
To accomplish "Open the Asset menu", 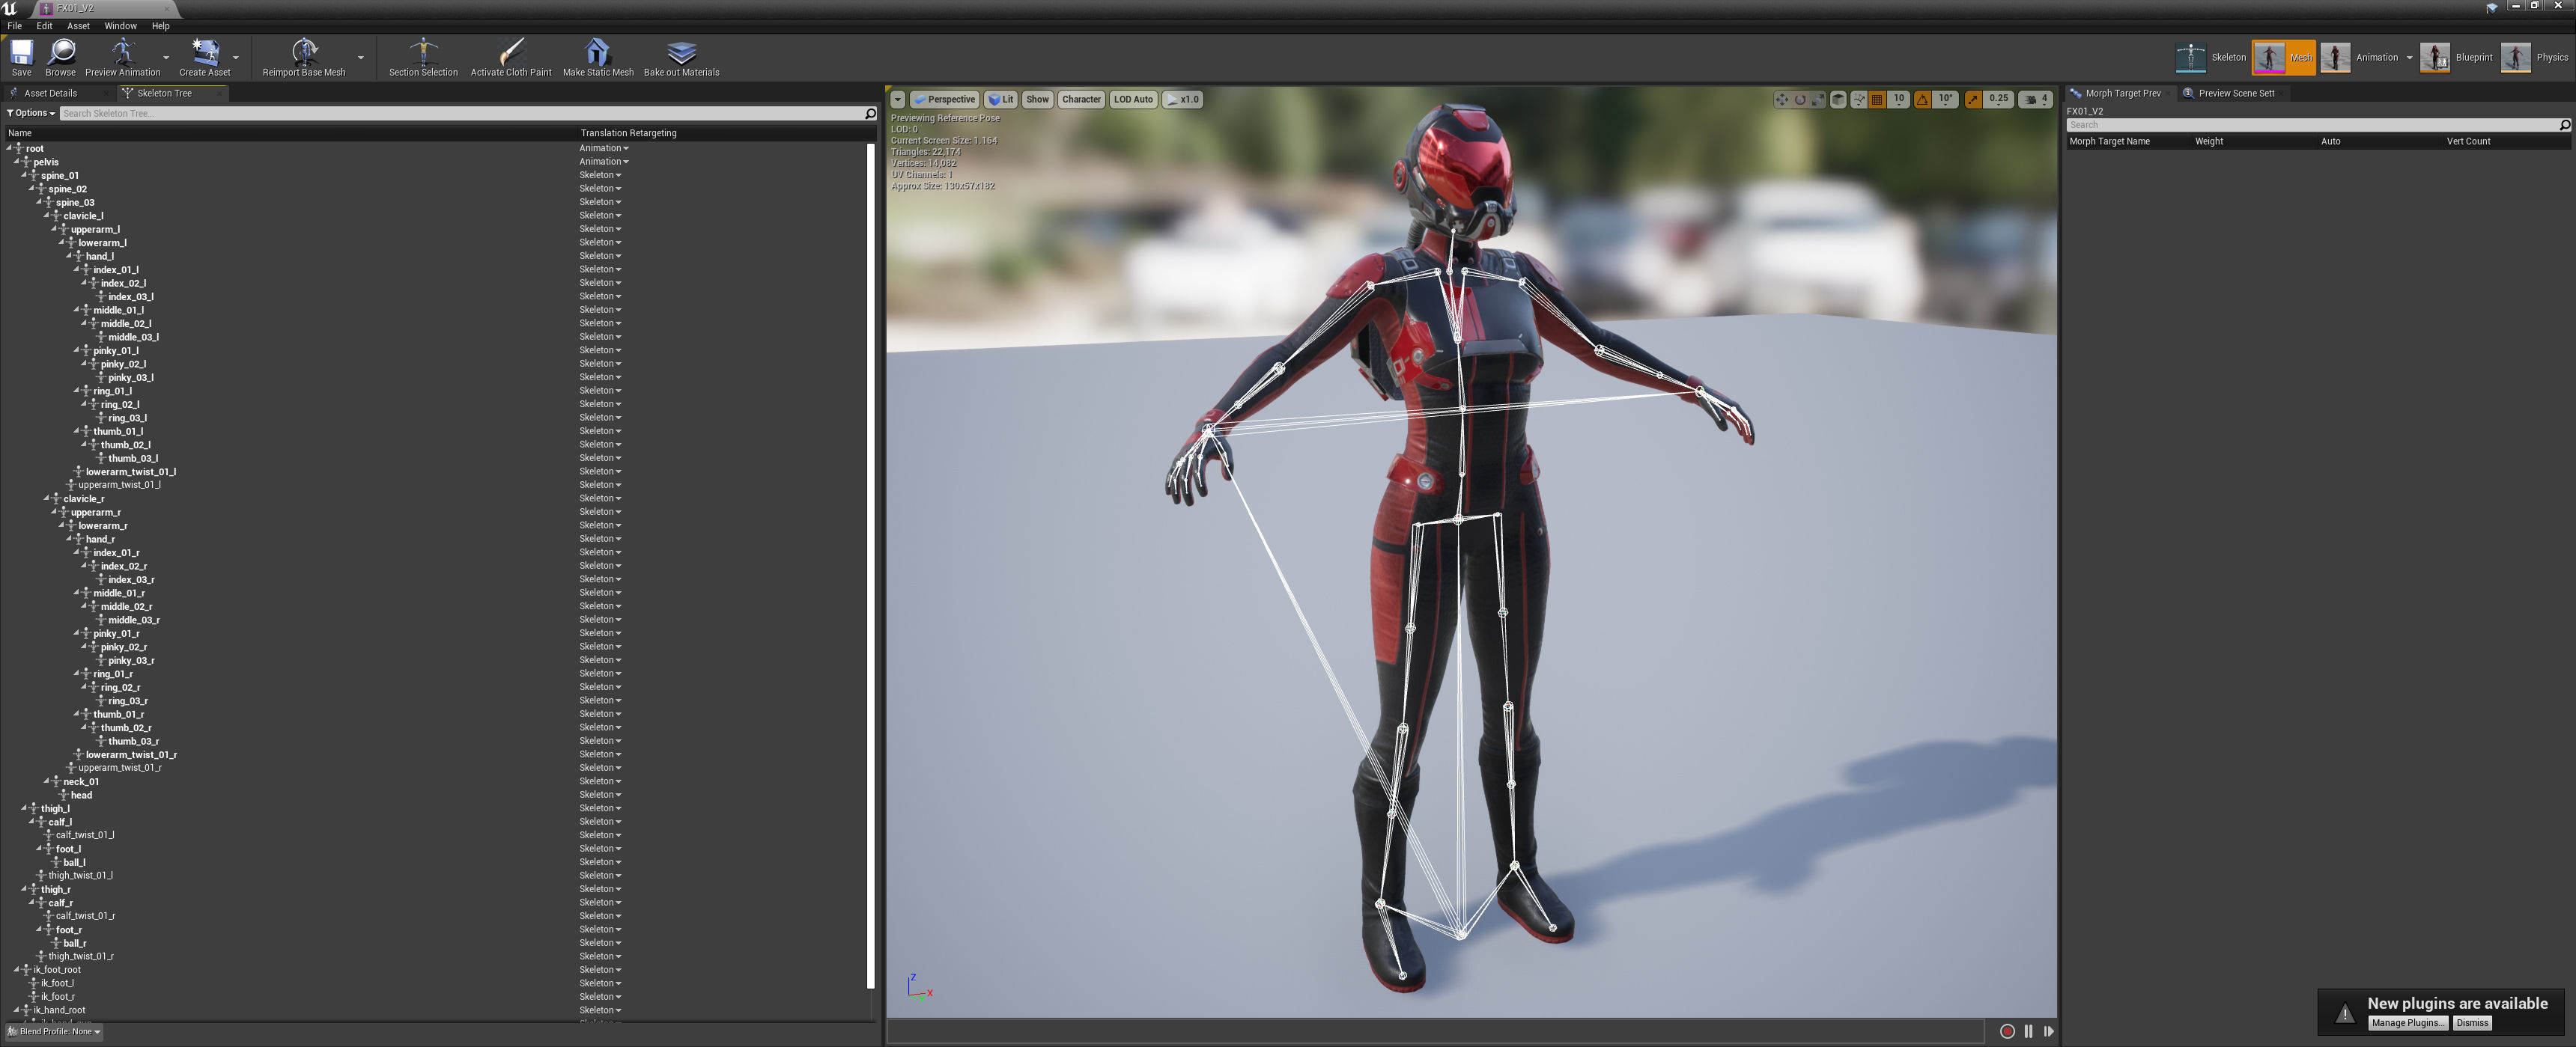I will (78, 26).
